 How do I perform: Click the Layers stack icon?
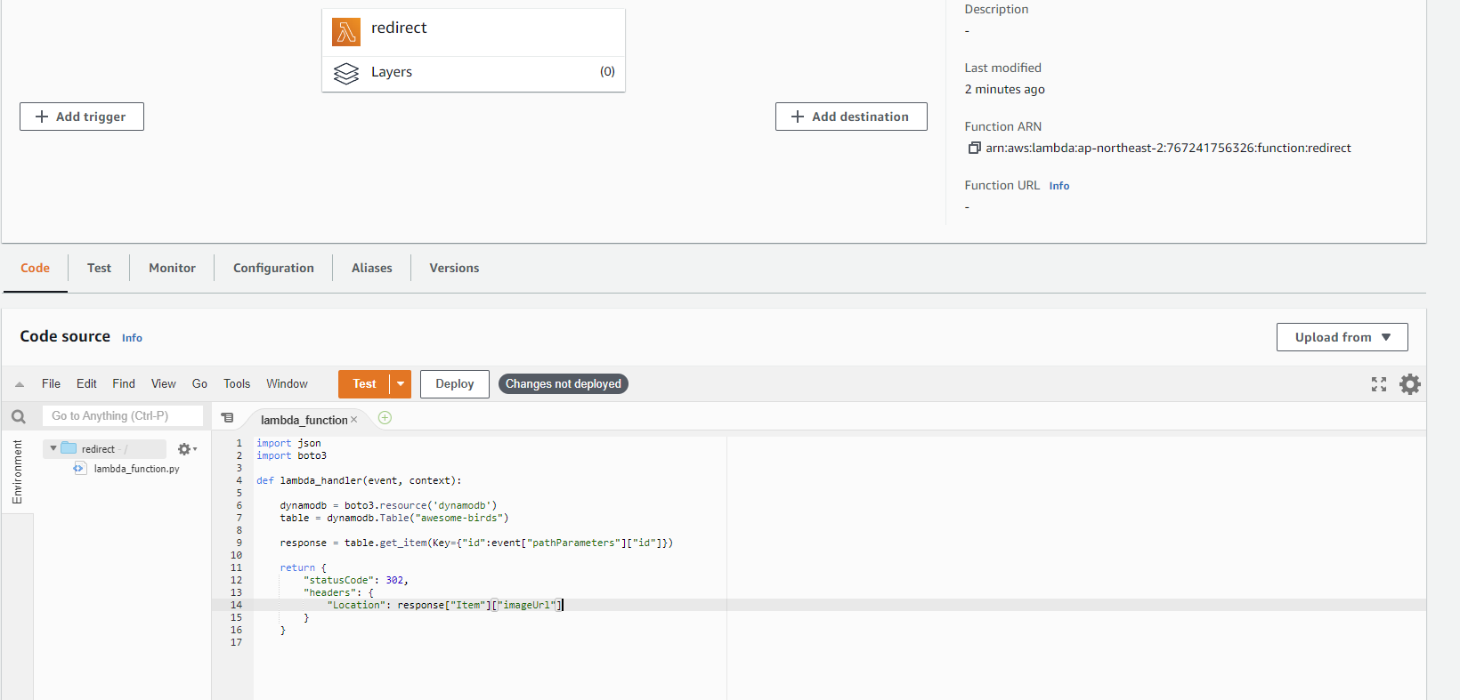pyautogui.click(x=346, y=73)
